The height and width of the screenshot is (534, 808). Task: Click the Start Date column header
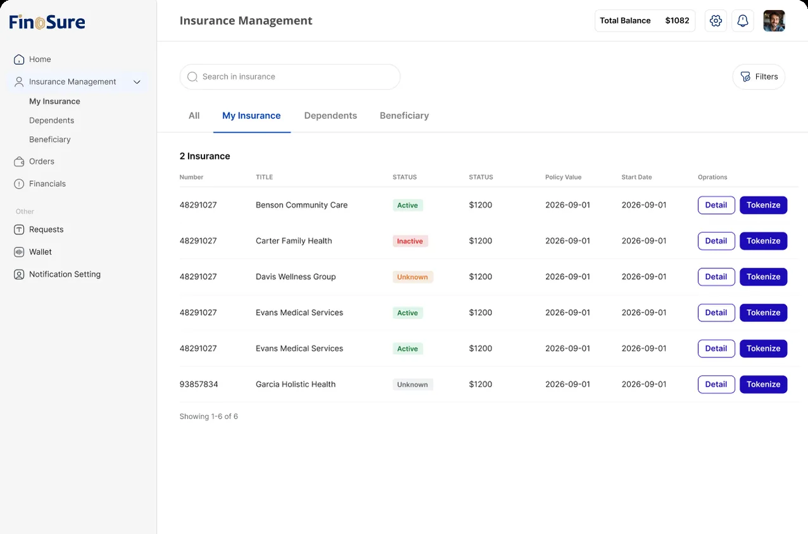[x=636, y=177]
